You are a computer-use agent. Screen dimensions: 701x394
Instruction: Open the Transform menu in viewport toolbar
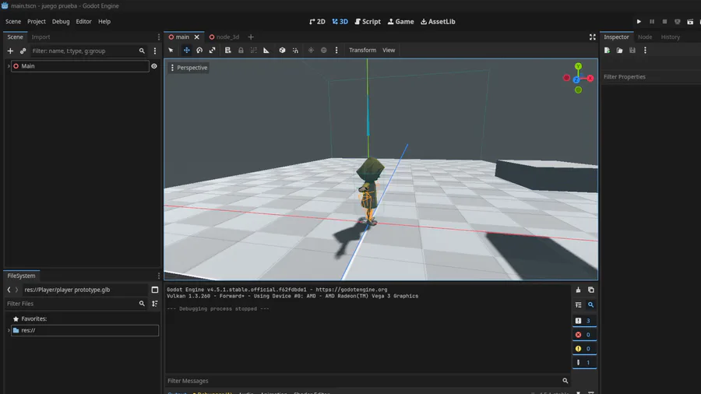pos(362,50)
